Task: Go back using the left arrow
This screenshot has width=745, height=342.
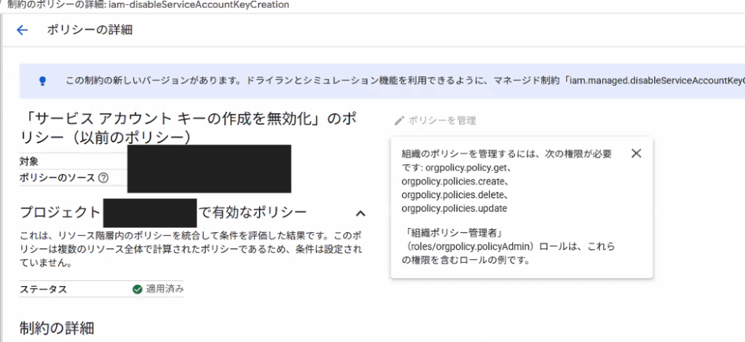Action: click(x=22, y=30)
